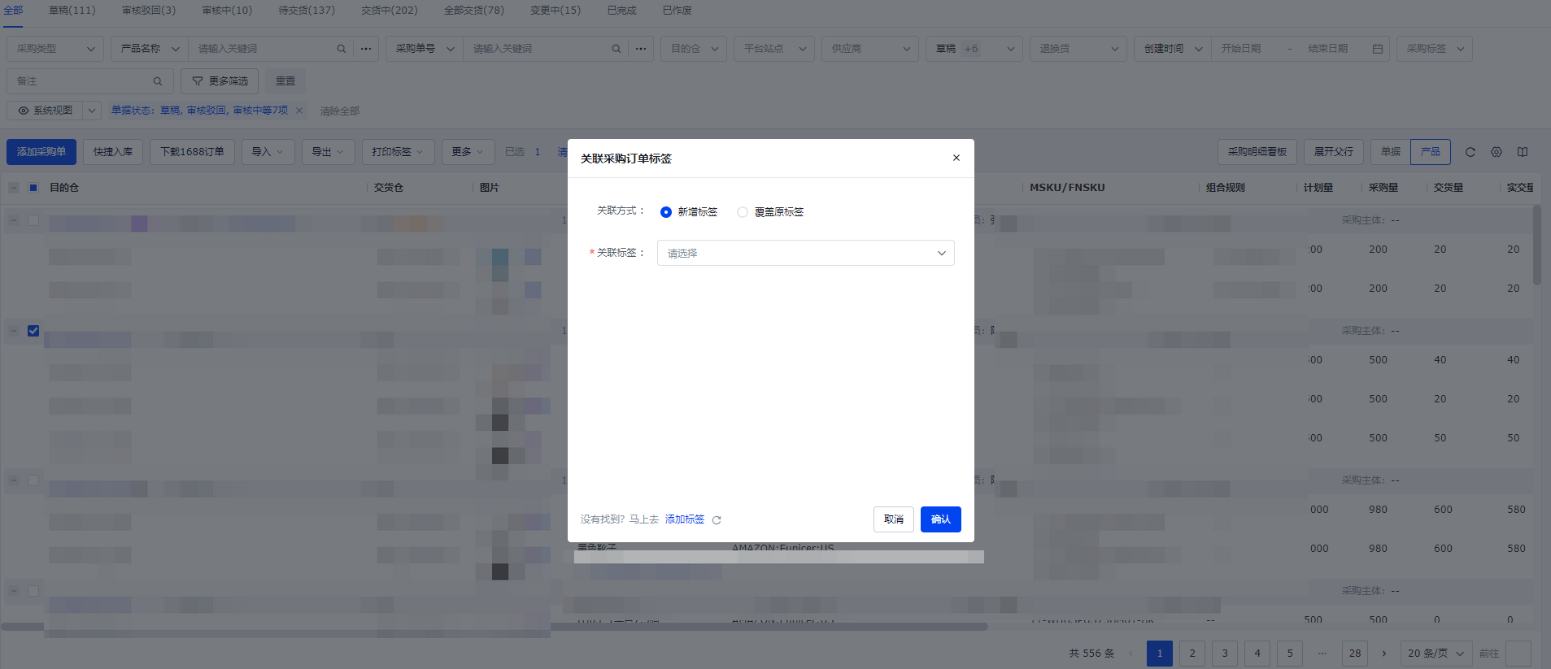Expand the arrow next to 系统视图
The width and height of the screenshot is (1551, 669).
(x=92, y=111)
